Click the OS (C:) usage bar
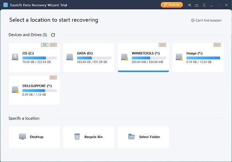The height and width of the screenshot is (162, 232). (40, 58)
